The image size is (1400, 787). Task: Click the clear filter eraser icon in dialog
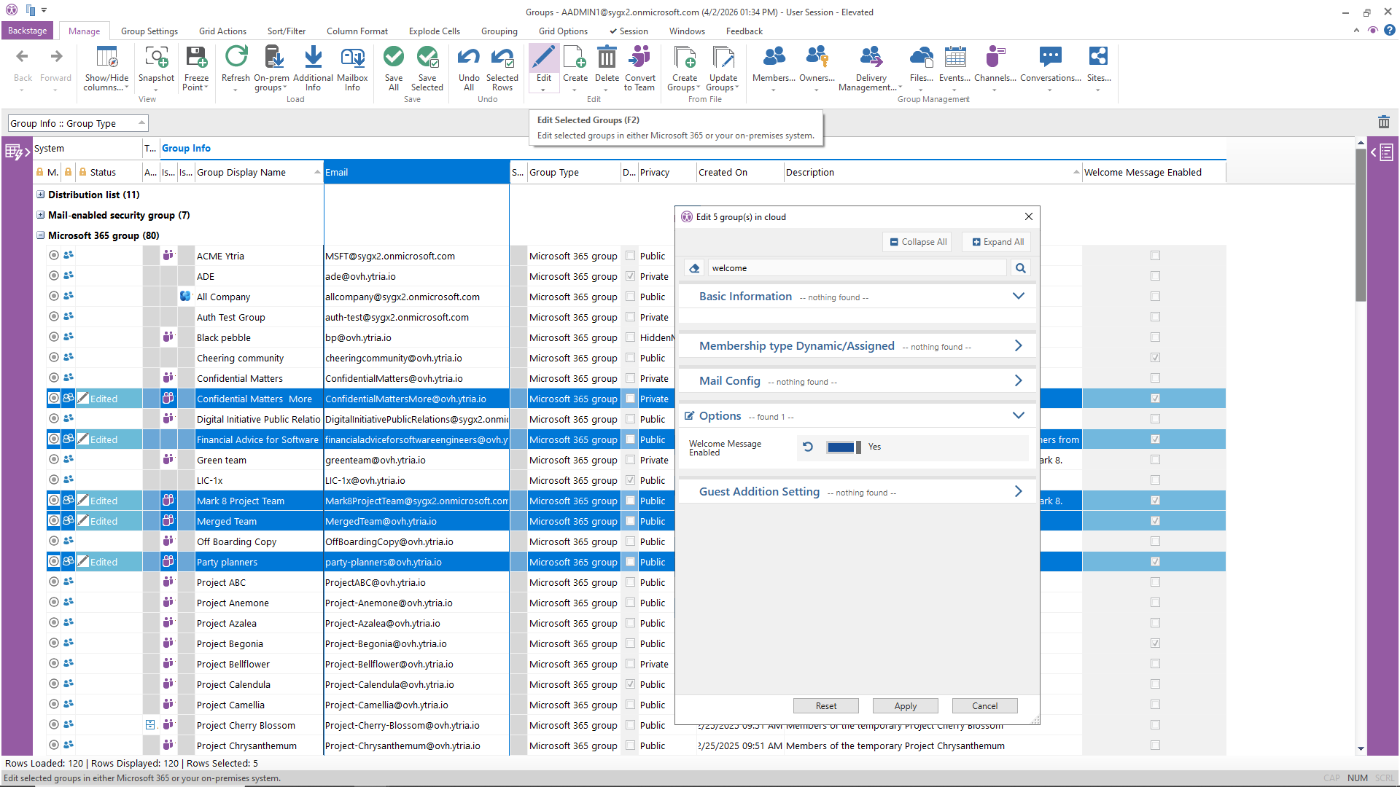(x=694, y=268)
